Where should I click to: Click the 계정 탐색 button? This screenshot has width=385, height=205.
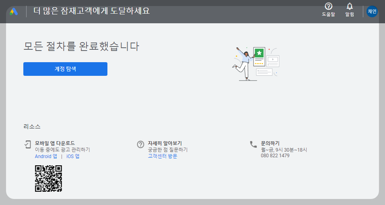(65, 69)
